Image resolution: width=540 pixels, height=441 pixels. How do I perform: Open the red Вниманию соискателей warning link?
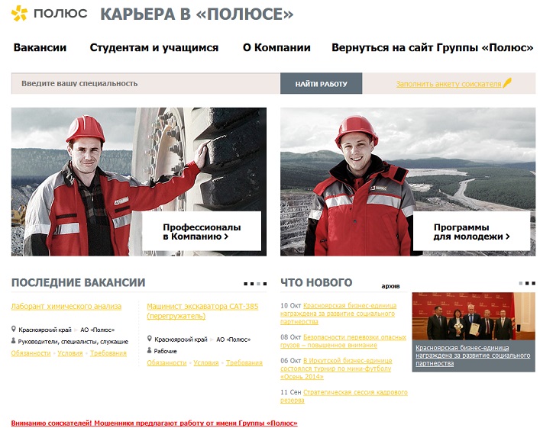[154, 423]
